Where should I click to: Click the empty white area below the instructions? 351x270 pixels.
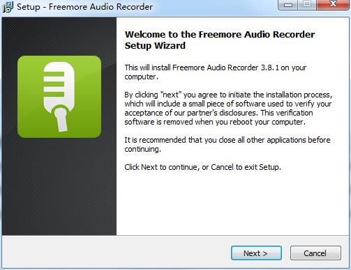(x=232, y=204)
